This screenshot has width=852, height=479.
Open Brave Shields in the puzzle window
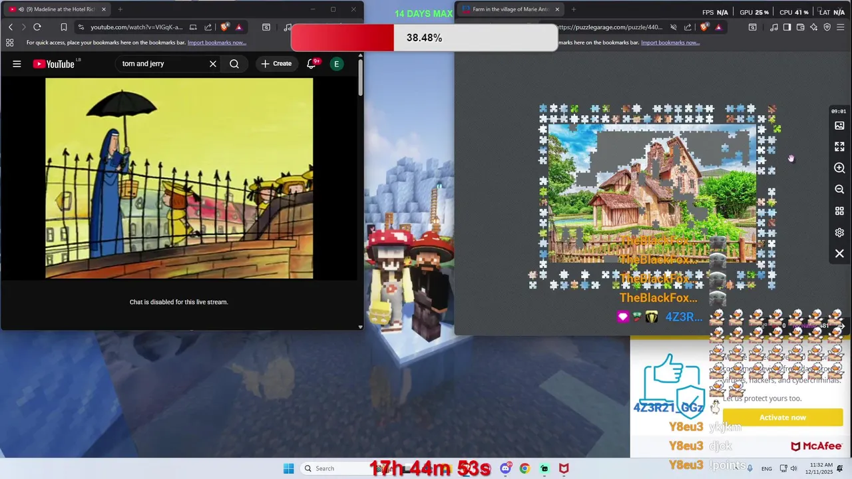coord(705,27)
